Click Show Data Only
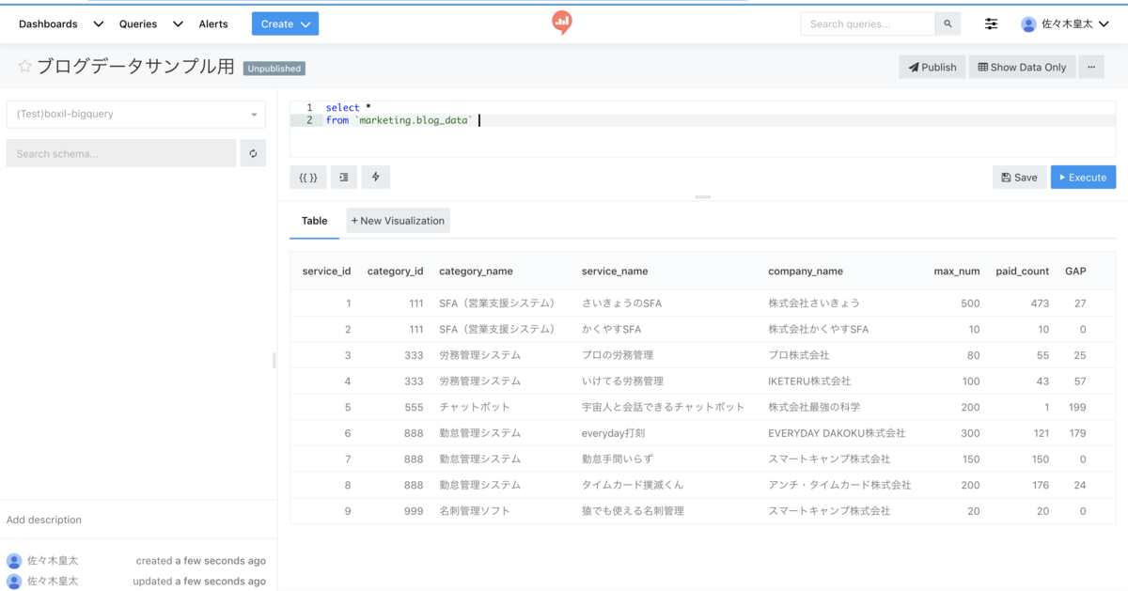This screenshot has width=1128, height=591. (1022, 67)
